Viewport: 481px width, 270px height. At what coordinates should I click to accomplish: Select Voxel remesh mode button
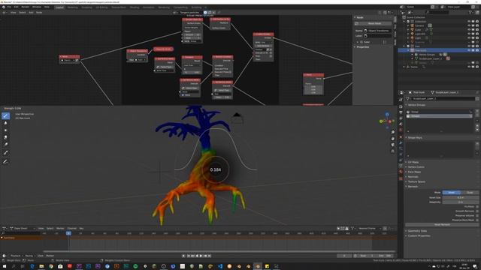[x=451, y=193]
